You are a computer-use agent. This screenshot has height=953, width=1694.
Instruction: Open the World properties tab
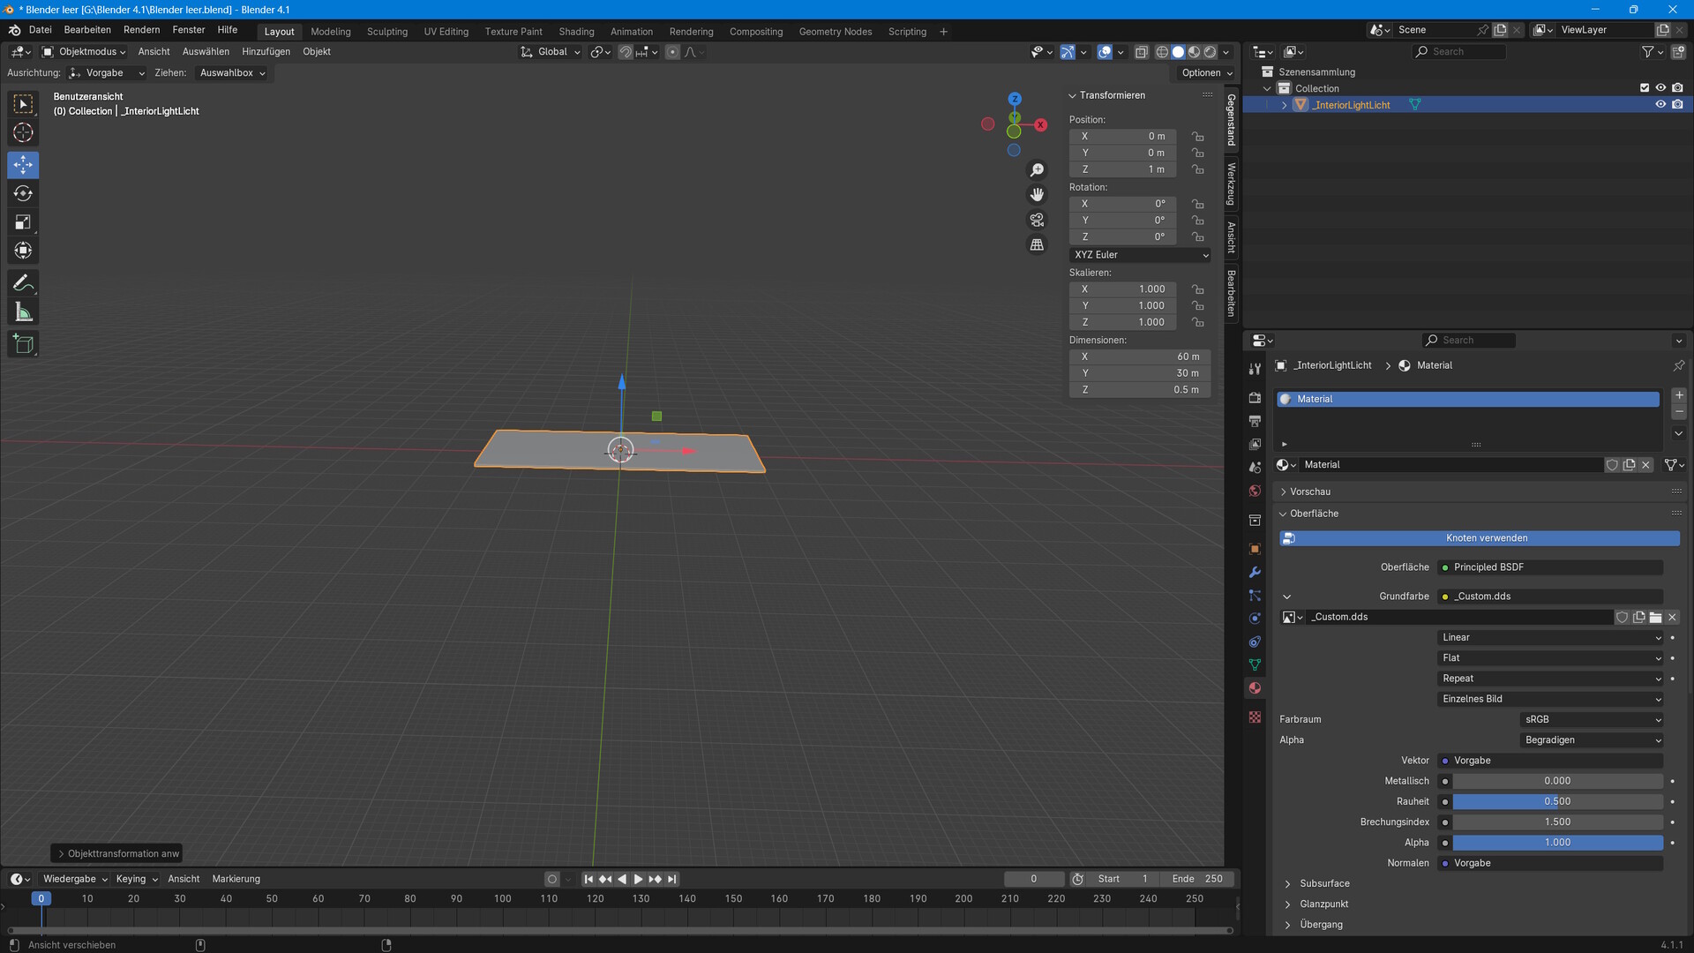[1255, 491]
